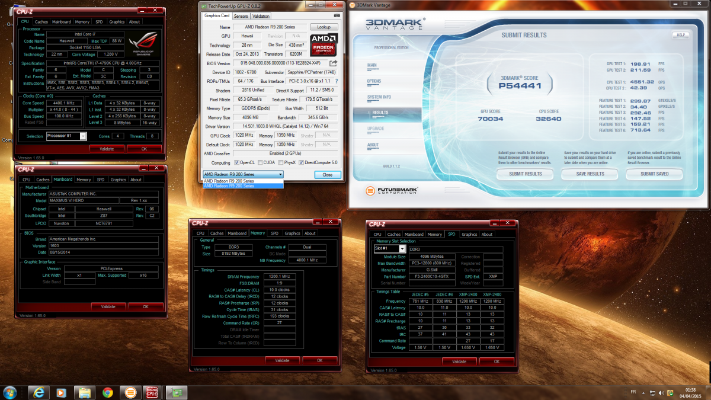Click the Core Speed 4400.1 MHz value
The image size is (711, 400).
click(x=63, y=103)
